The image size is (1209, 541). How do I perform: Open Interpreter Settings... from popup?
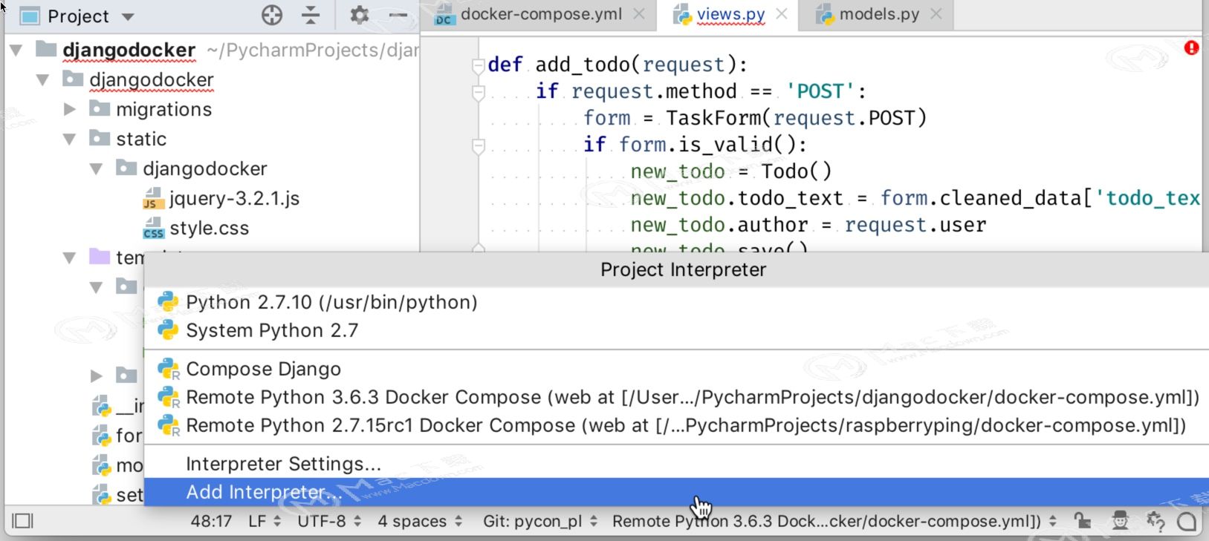(677, 464)
